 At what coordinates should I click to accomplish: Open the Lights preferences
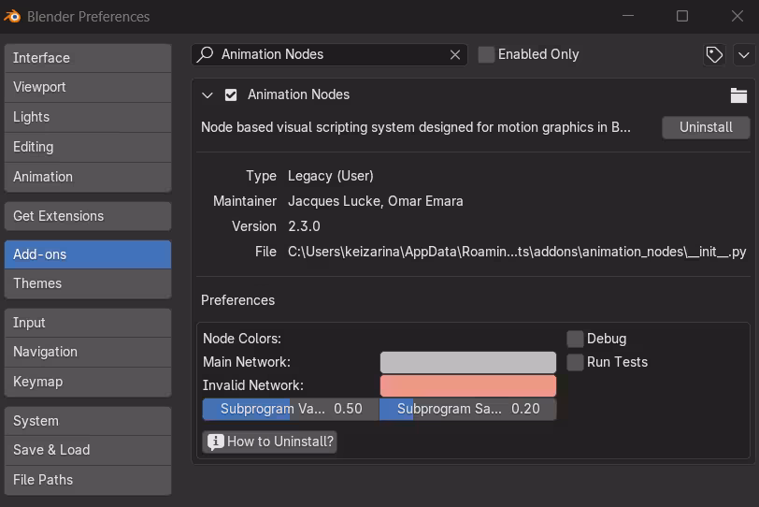[x=88, y=117]
